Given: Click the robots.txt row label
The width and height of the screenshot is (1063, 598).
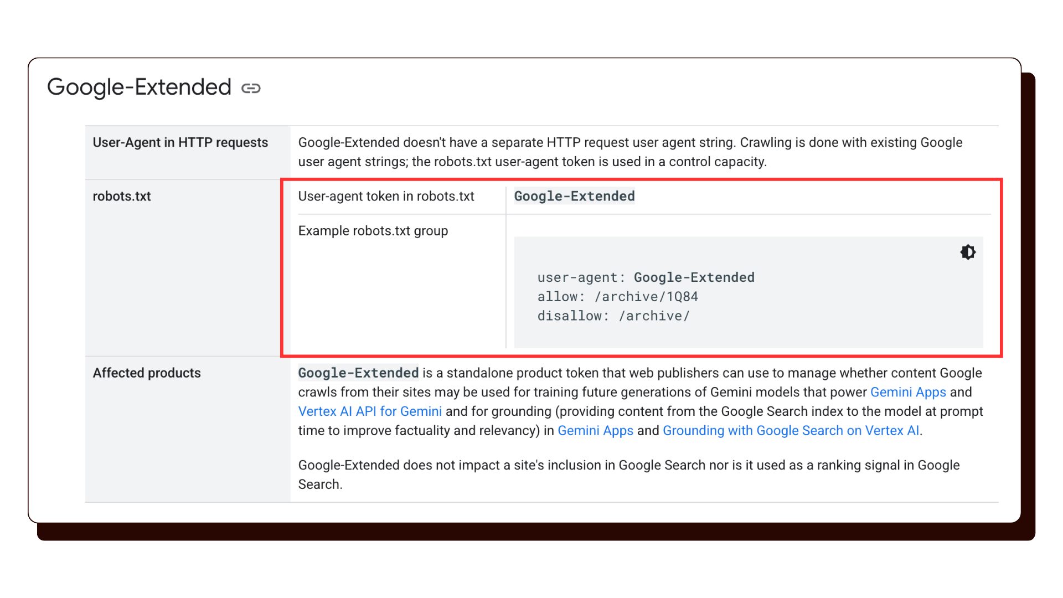Looking at the screenshot, I should pos(122,196).
